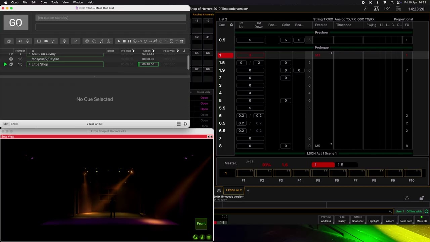Add a Script cue in QLab toolbar
Image resolution: width=430 pixels, height=242 pixels.
(x=182, y=41)
